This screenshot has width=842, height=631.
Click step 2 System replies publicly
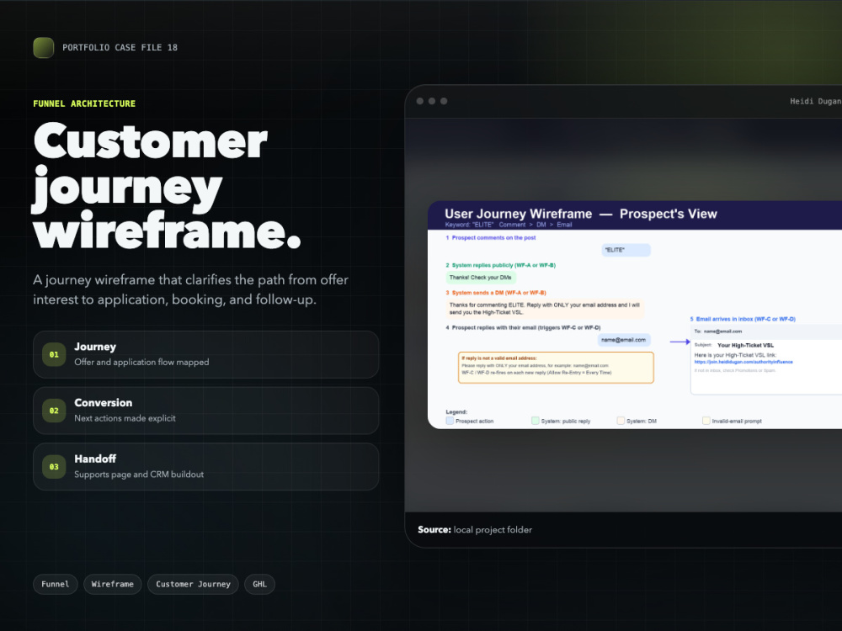click(500, 265)
